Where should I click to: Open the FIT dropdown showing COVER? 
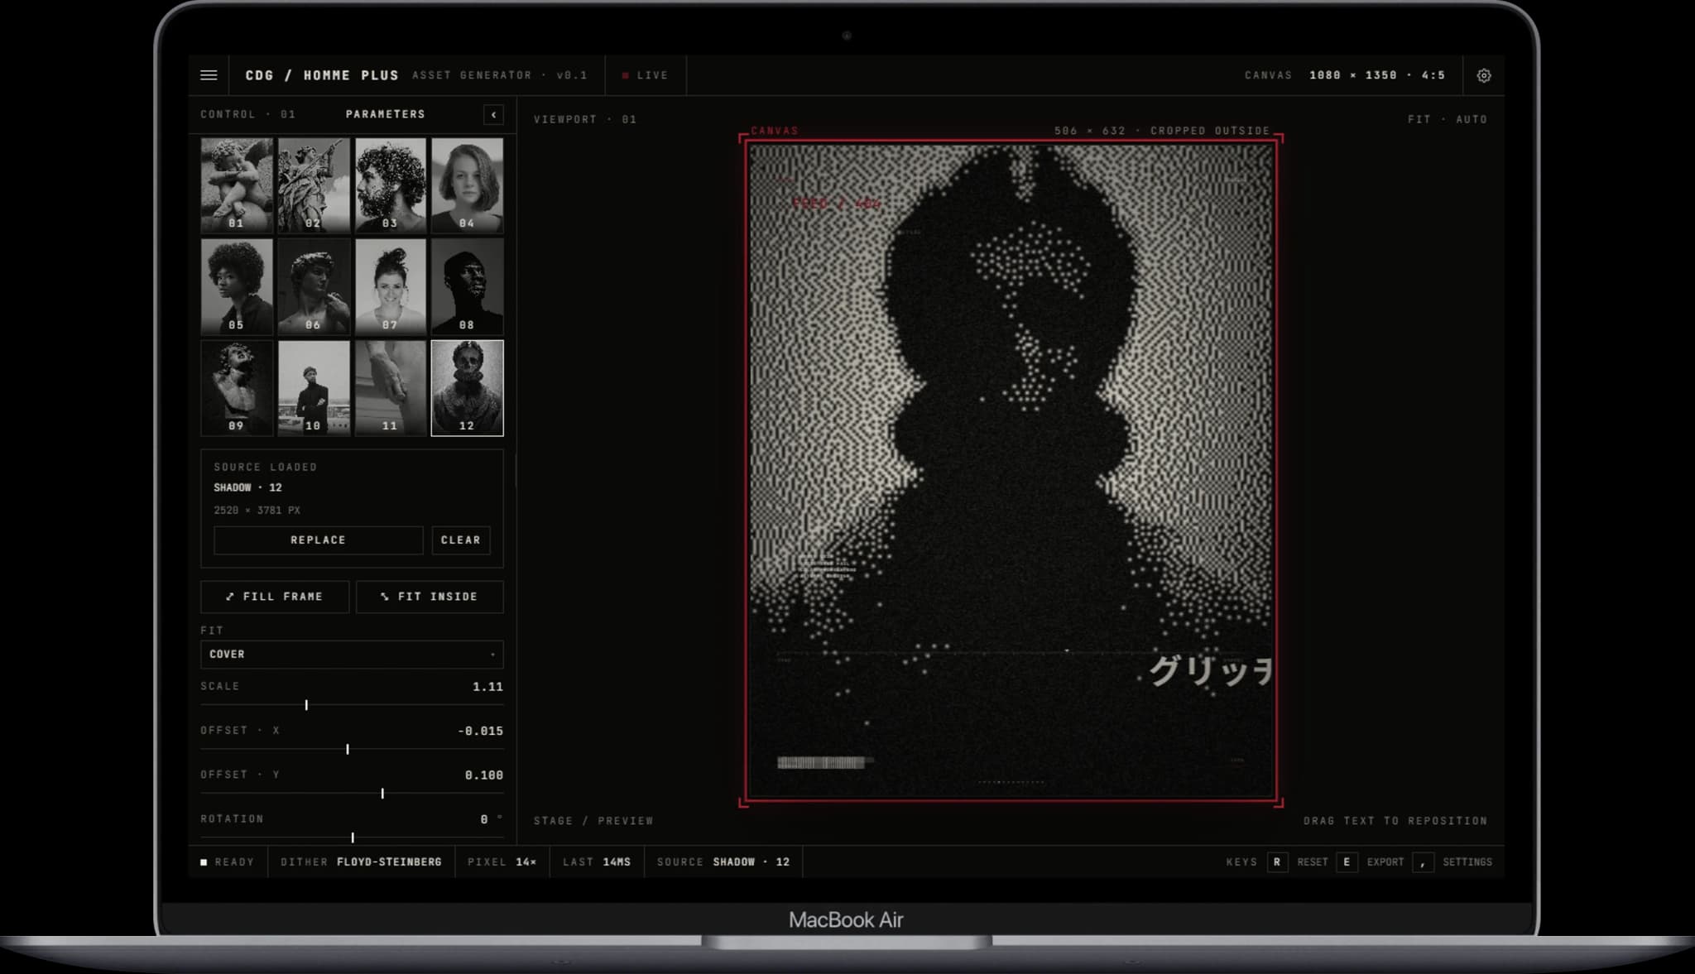click(352, 655)
